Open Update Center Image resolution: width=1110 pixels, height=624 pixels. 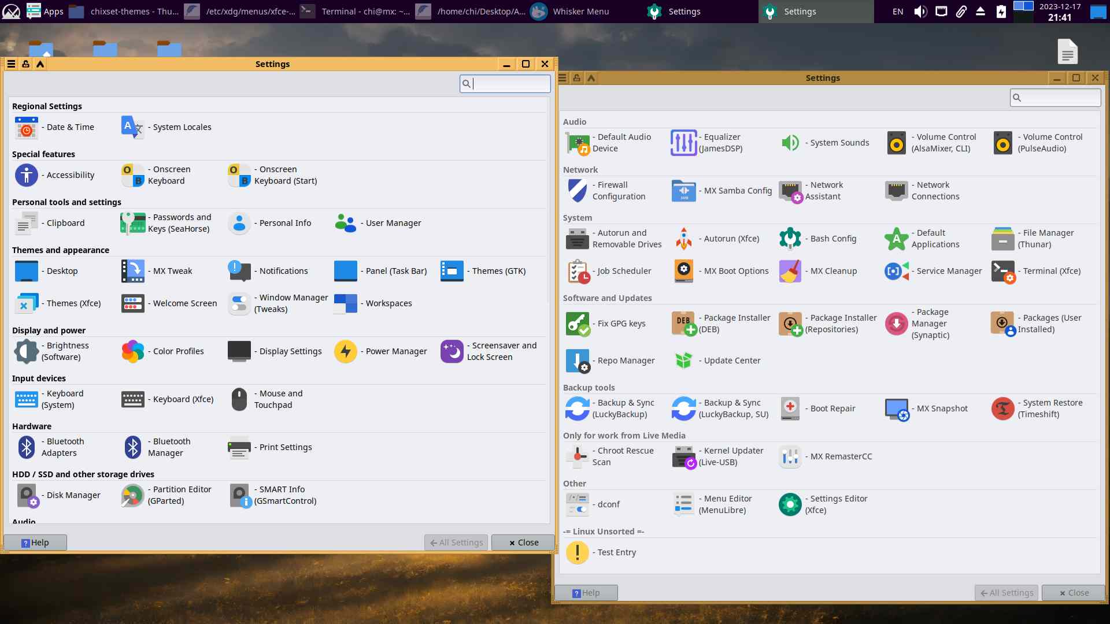683,361
